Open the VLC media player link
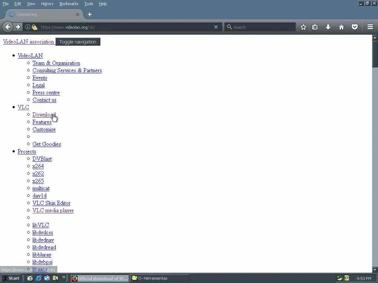 pos(53,210)
